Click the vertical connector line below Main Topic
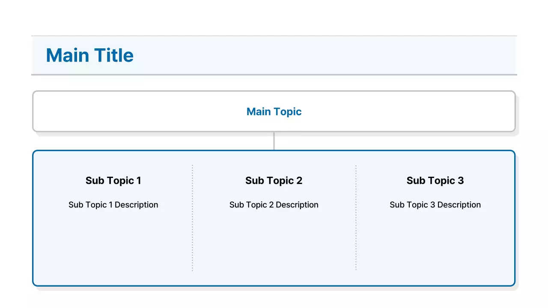Image resolution: width=548 pixels, height=308 pixels. tap(274, 141)
